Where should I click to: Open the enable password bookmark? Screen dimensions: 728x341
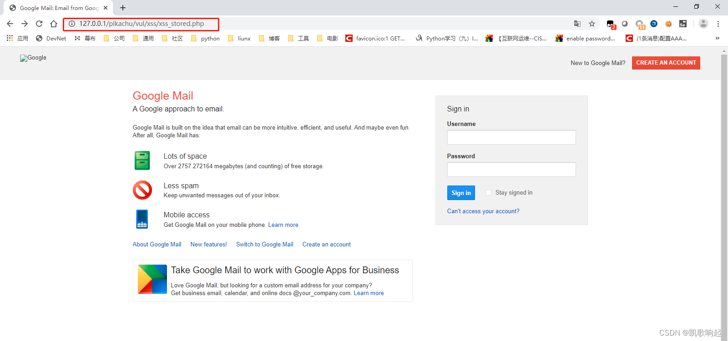coord(586,38)
